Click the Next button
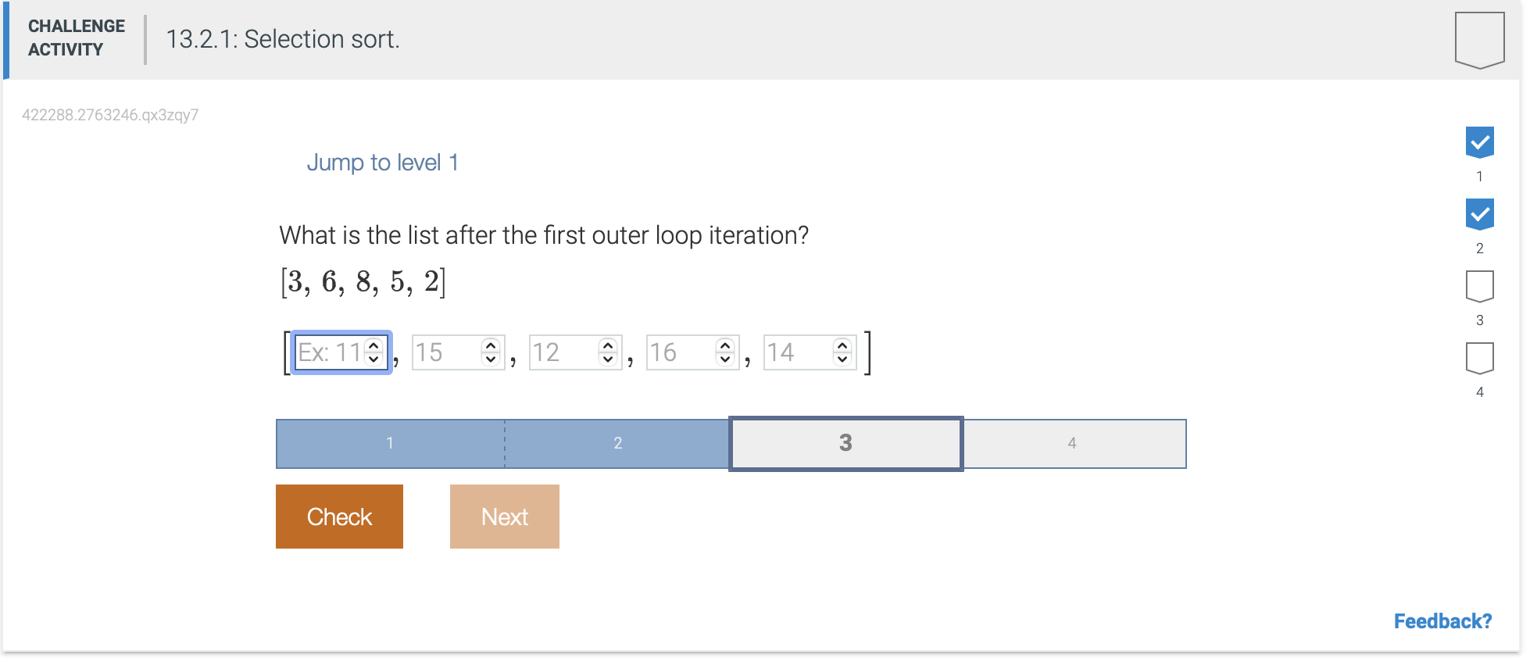The image size is (1530, 658). [x=505, y=517]
